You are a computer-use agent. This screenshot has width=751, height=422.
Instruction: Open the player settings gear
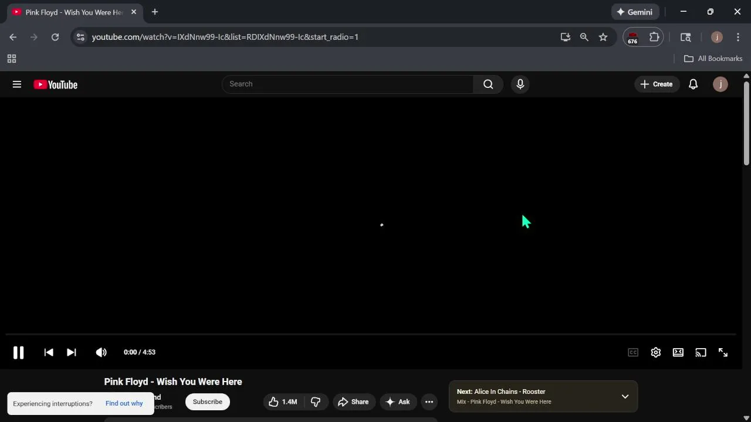655,352
